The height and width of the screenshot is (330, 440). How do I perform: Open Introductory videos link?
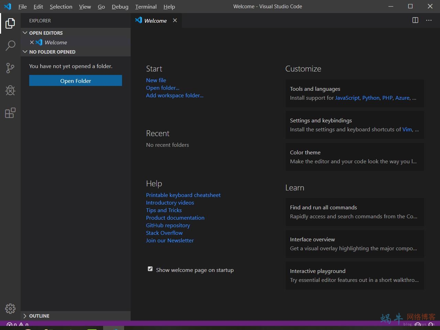170,202
